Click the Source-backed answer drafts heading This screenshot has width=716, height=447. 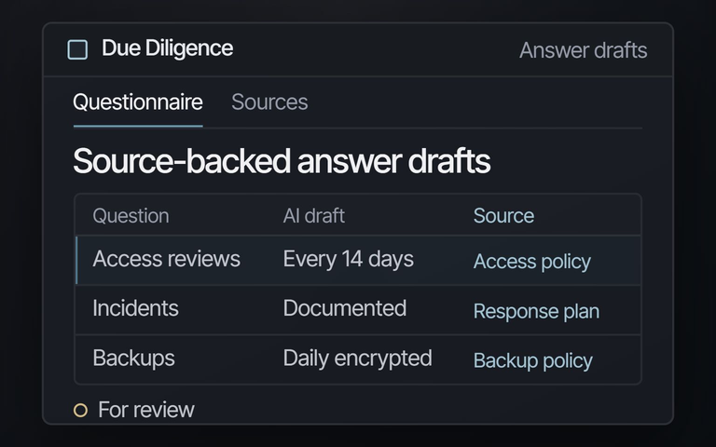[x=282, y=161]
